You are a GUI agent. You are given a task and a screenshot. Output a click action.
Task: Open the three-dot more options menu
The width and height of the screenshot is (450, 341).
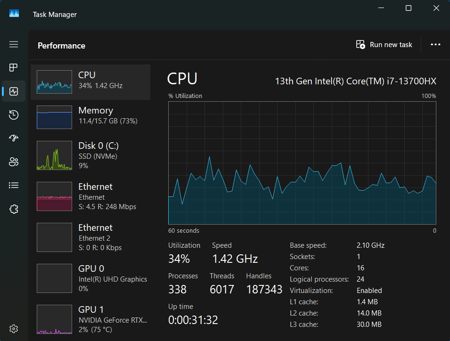435,45
